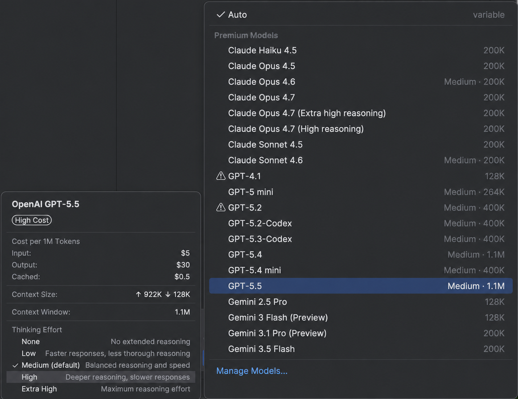Select the GPT-5.4 model
Image resolution: width=518 pixels, height=399 pixels.
tap(361, 255)
